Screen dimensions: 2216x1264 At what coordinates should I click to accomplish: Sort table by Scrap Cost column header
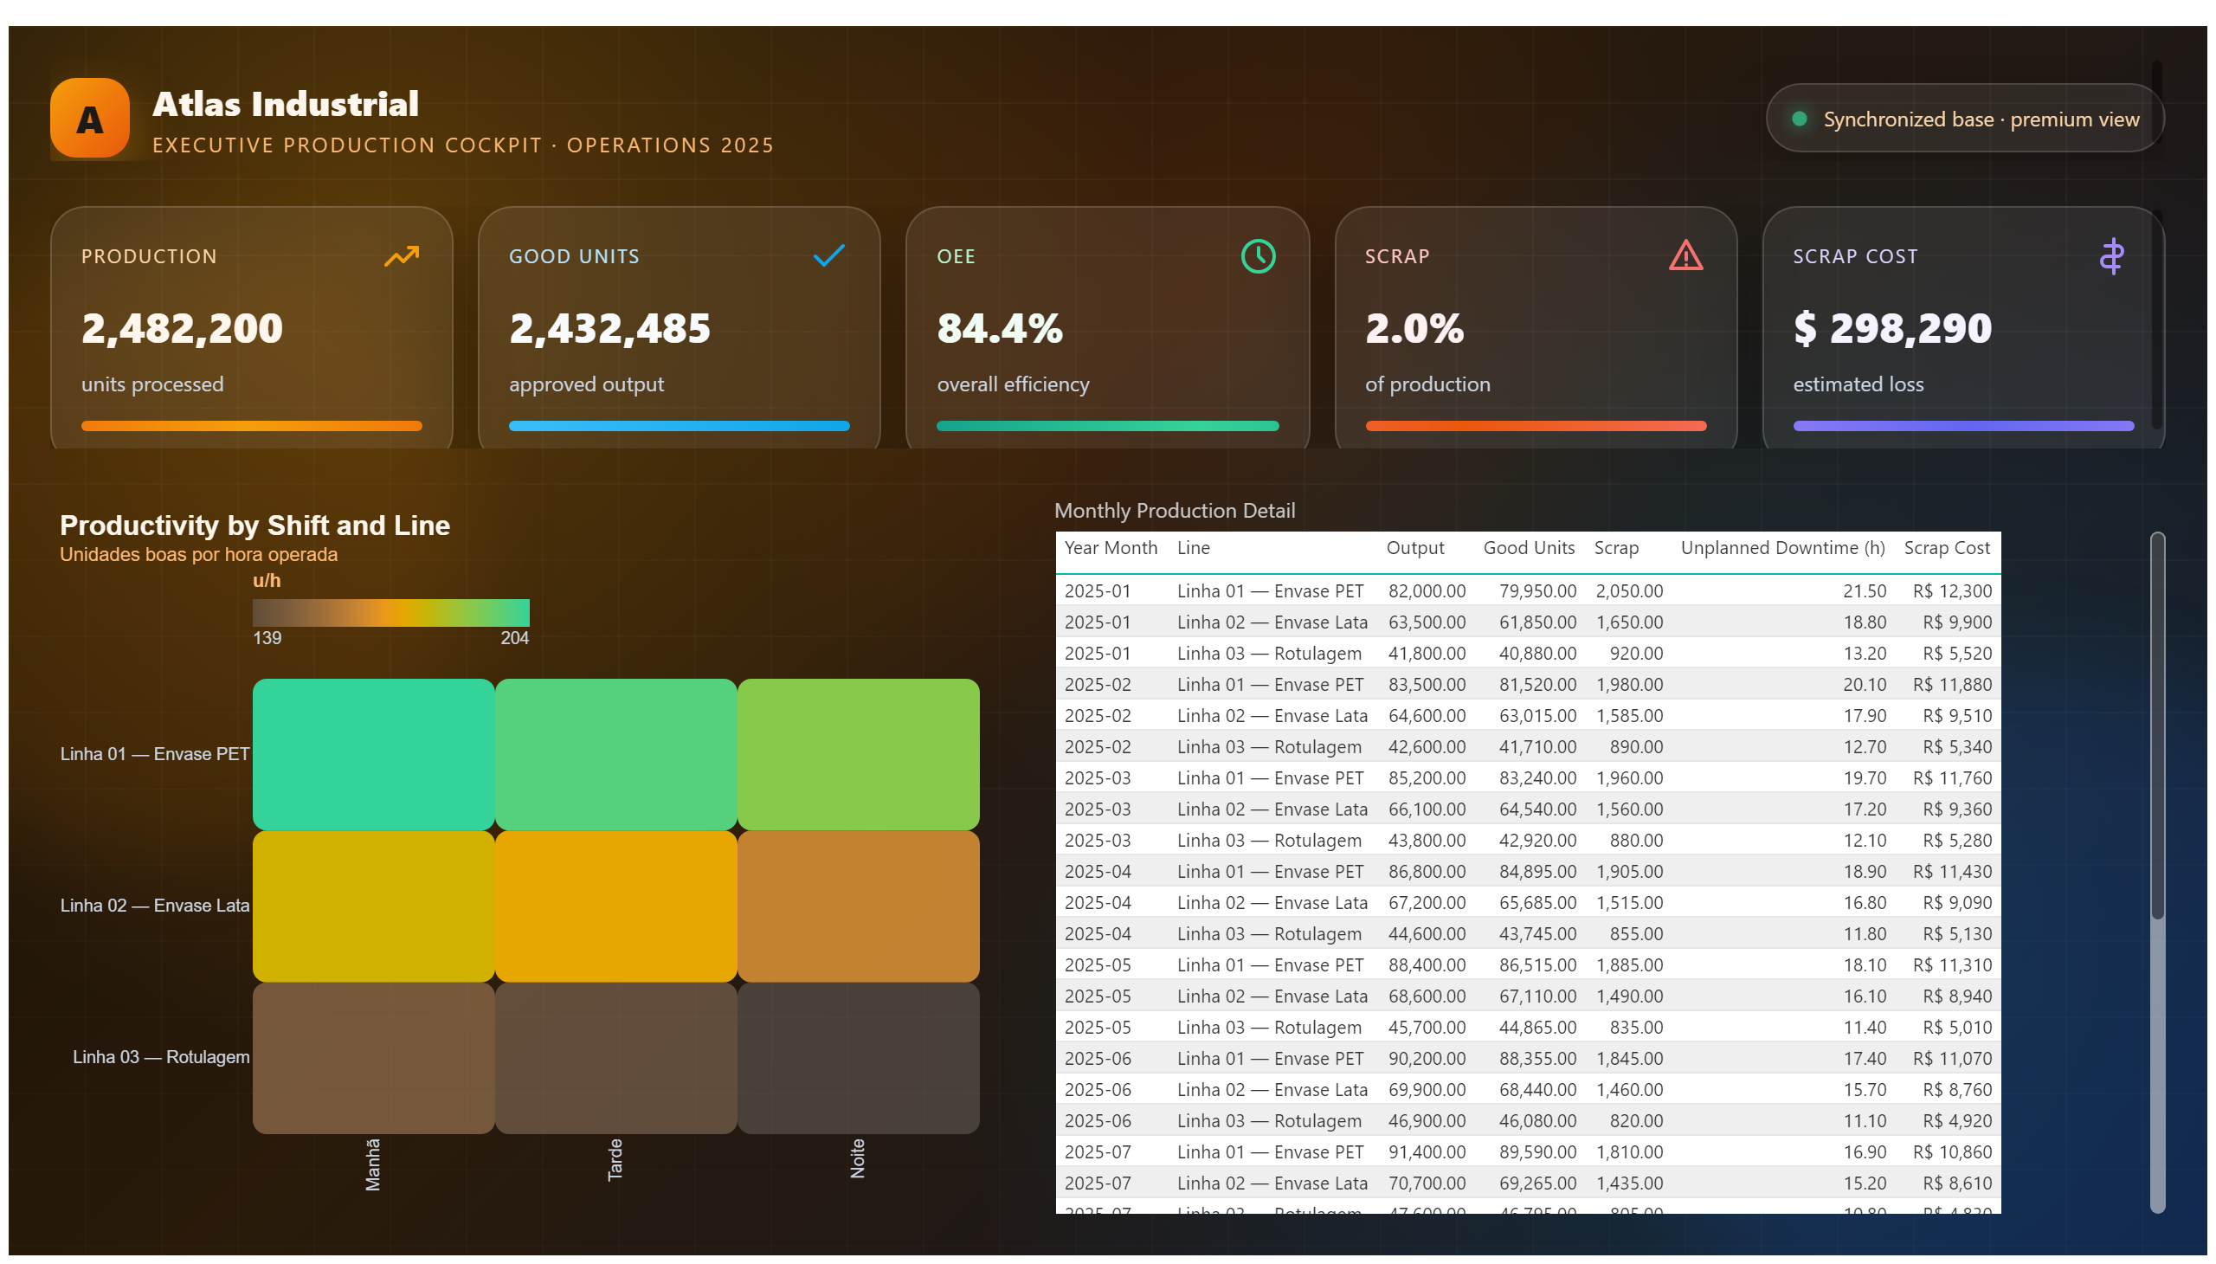coord(1946,548)
